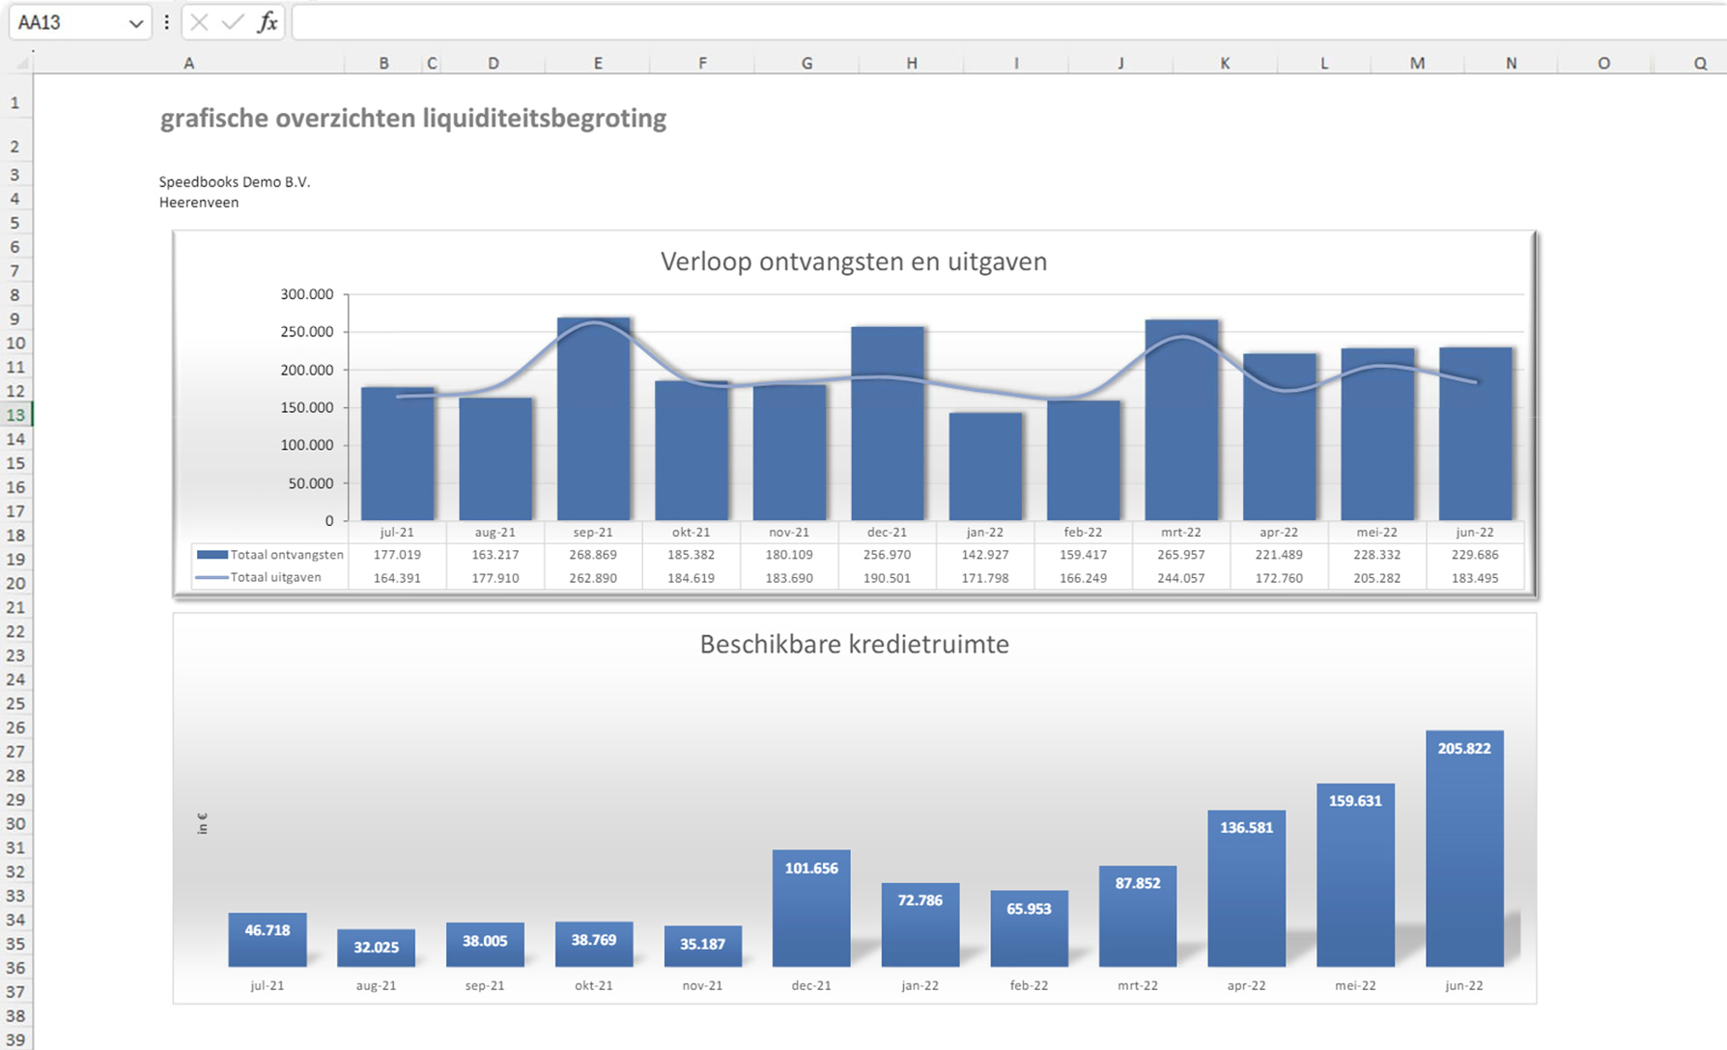
Task: Click the Name Box showing AA13
Action: coord(68,22)
